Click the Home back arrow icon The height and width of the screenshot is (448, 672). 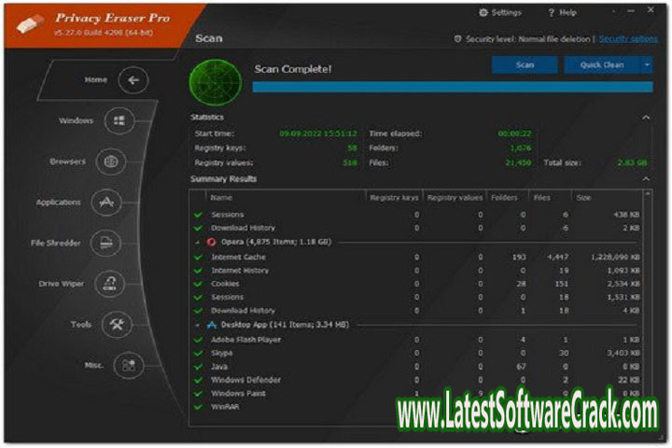[x=133, y=80]
